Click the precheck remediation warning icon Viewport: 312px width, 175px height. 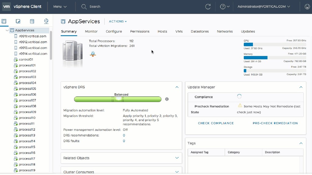(x=240, y=105)
